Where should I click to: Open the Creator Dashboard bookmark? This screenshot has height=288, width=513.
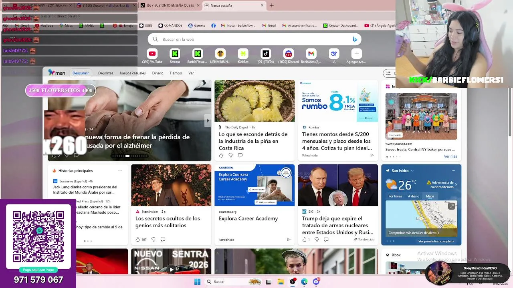click(341, 26)
